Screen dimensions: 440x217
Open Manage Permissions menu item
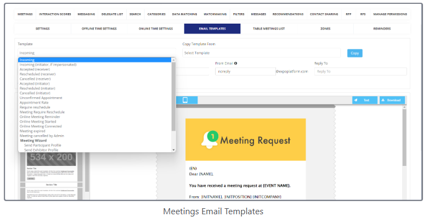coord(390,14)
